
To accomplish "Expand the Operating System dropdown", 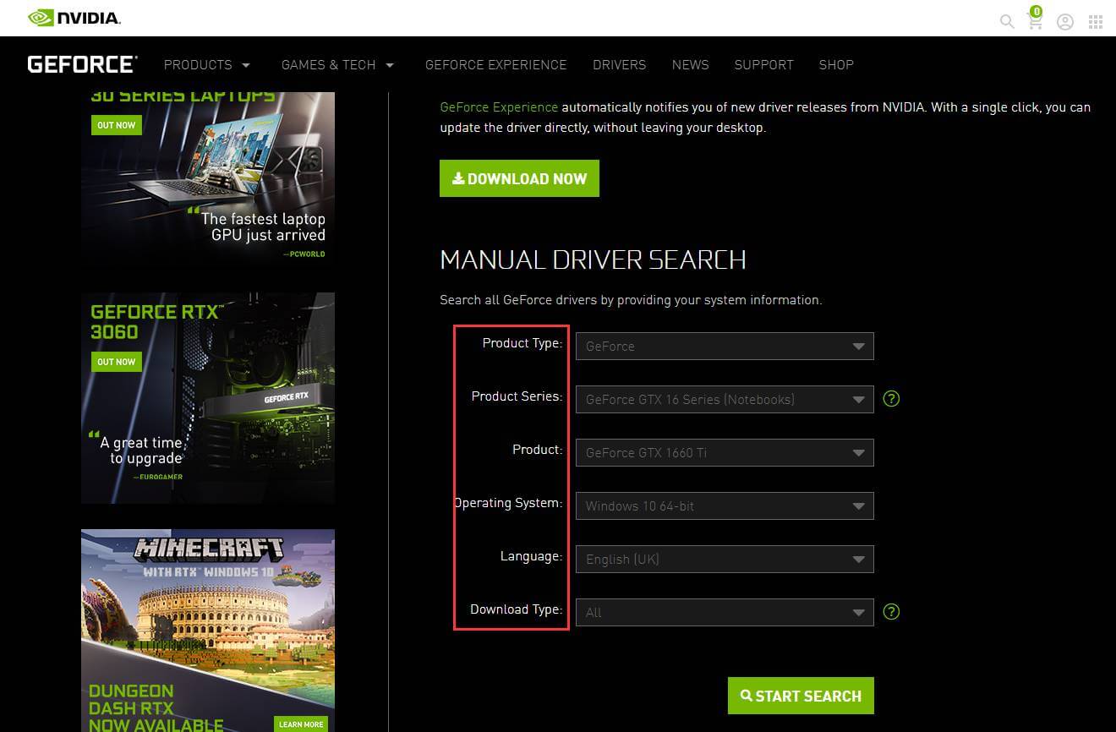I will tap(725, 505).
